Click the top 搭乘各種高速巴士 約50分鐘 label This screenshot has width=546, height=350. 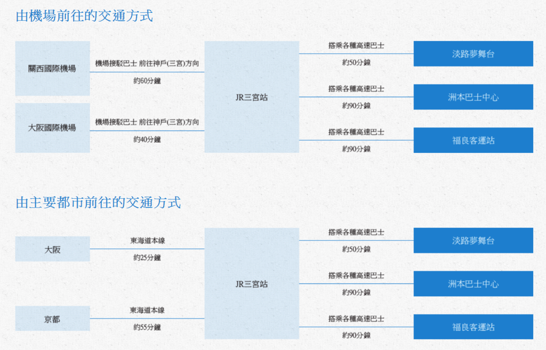click(x=356, y=54)
